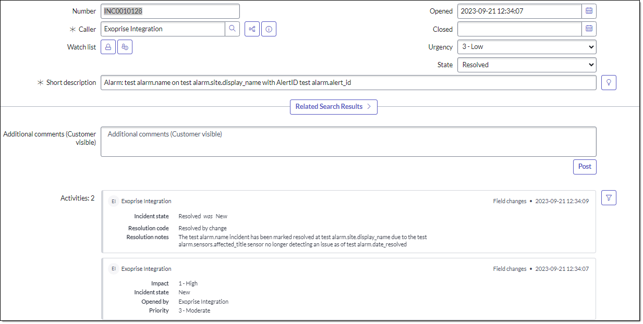Click the Caller field containing Exoprise Integration

point(162,29)
